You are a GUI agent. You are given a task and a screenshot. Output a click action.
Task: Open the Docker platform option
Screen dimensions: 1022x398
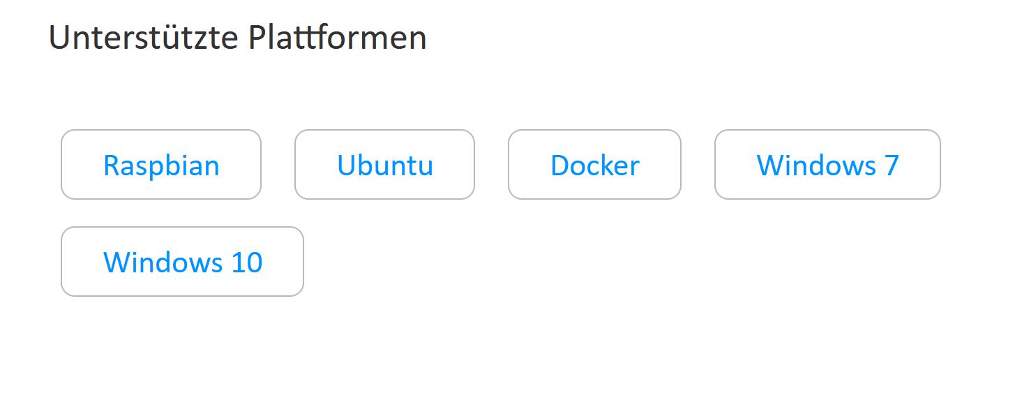pyautogui.click(x=594, y=165)
